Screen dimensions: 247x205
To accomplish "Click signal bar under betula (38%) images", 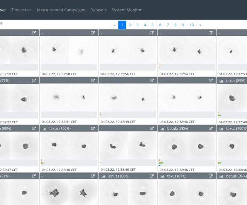I will point(187,163).
